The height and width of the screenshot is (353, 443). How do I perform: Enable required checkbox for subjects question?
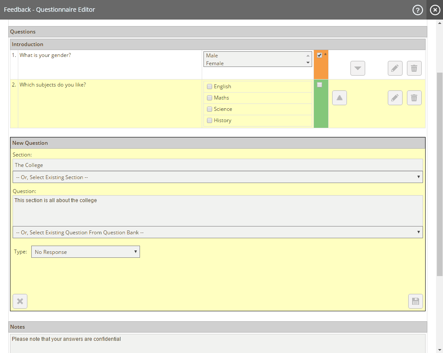pos(320,85)
